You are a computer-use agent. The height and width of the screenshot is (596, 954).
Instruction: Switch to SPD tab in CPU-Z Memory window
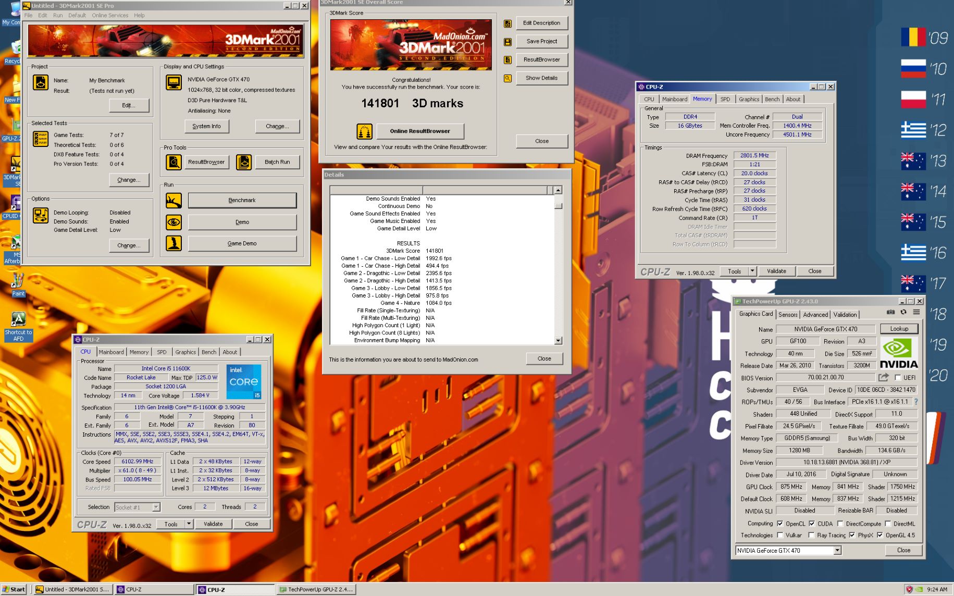tap(725, 99)
